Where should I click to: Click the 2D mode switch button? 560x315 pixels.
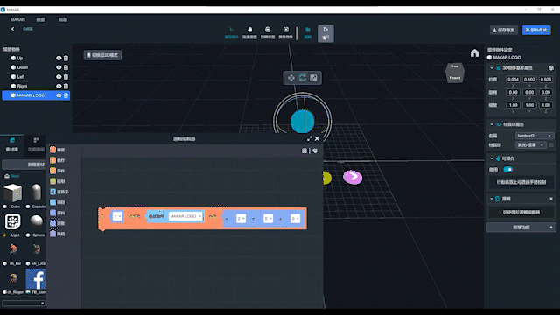pyautogui.click(x=102, y=55)
